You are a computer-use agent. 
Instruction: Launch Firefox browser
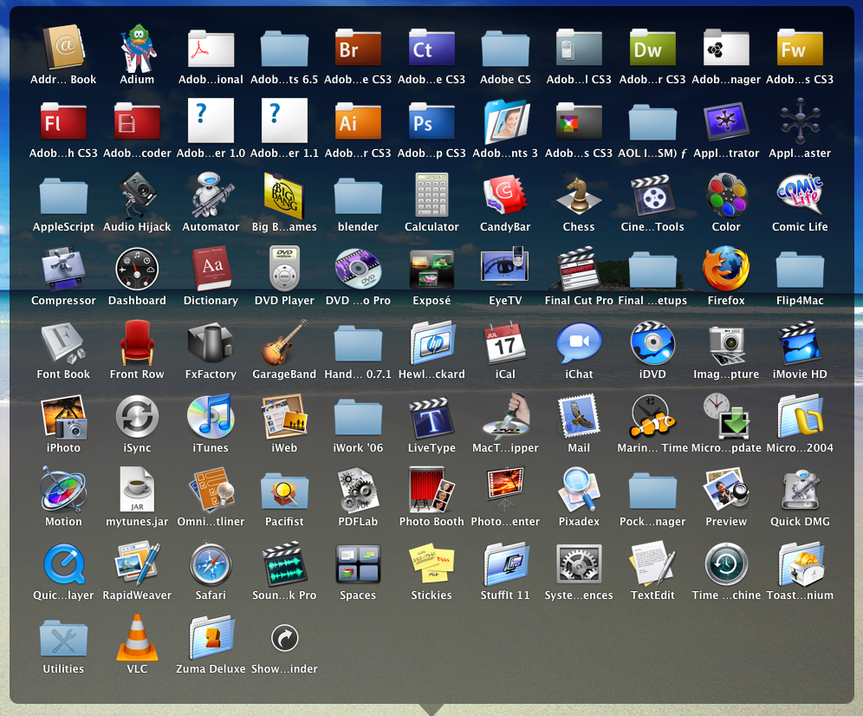click(726, 269)
